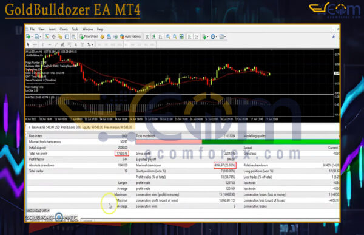Toggle the Market Watch window icon
364x235 pixels.
(x=47, y=36)
